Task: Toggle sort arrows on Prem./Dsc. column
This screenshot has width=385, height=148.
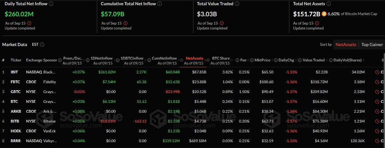Action: [x=84, y=60]
